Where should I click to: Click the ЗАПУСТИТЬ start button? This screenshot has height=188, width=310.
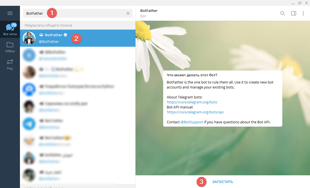click(223, 182)
